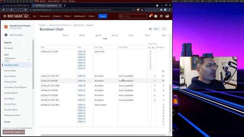Switch to the 'How can I use JIRA' tab
The width and height of the screenshot is (244, 137).
pyautogui.click(x=16, y=6)
